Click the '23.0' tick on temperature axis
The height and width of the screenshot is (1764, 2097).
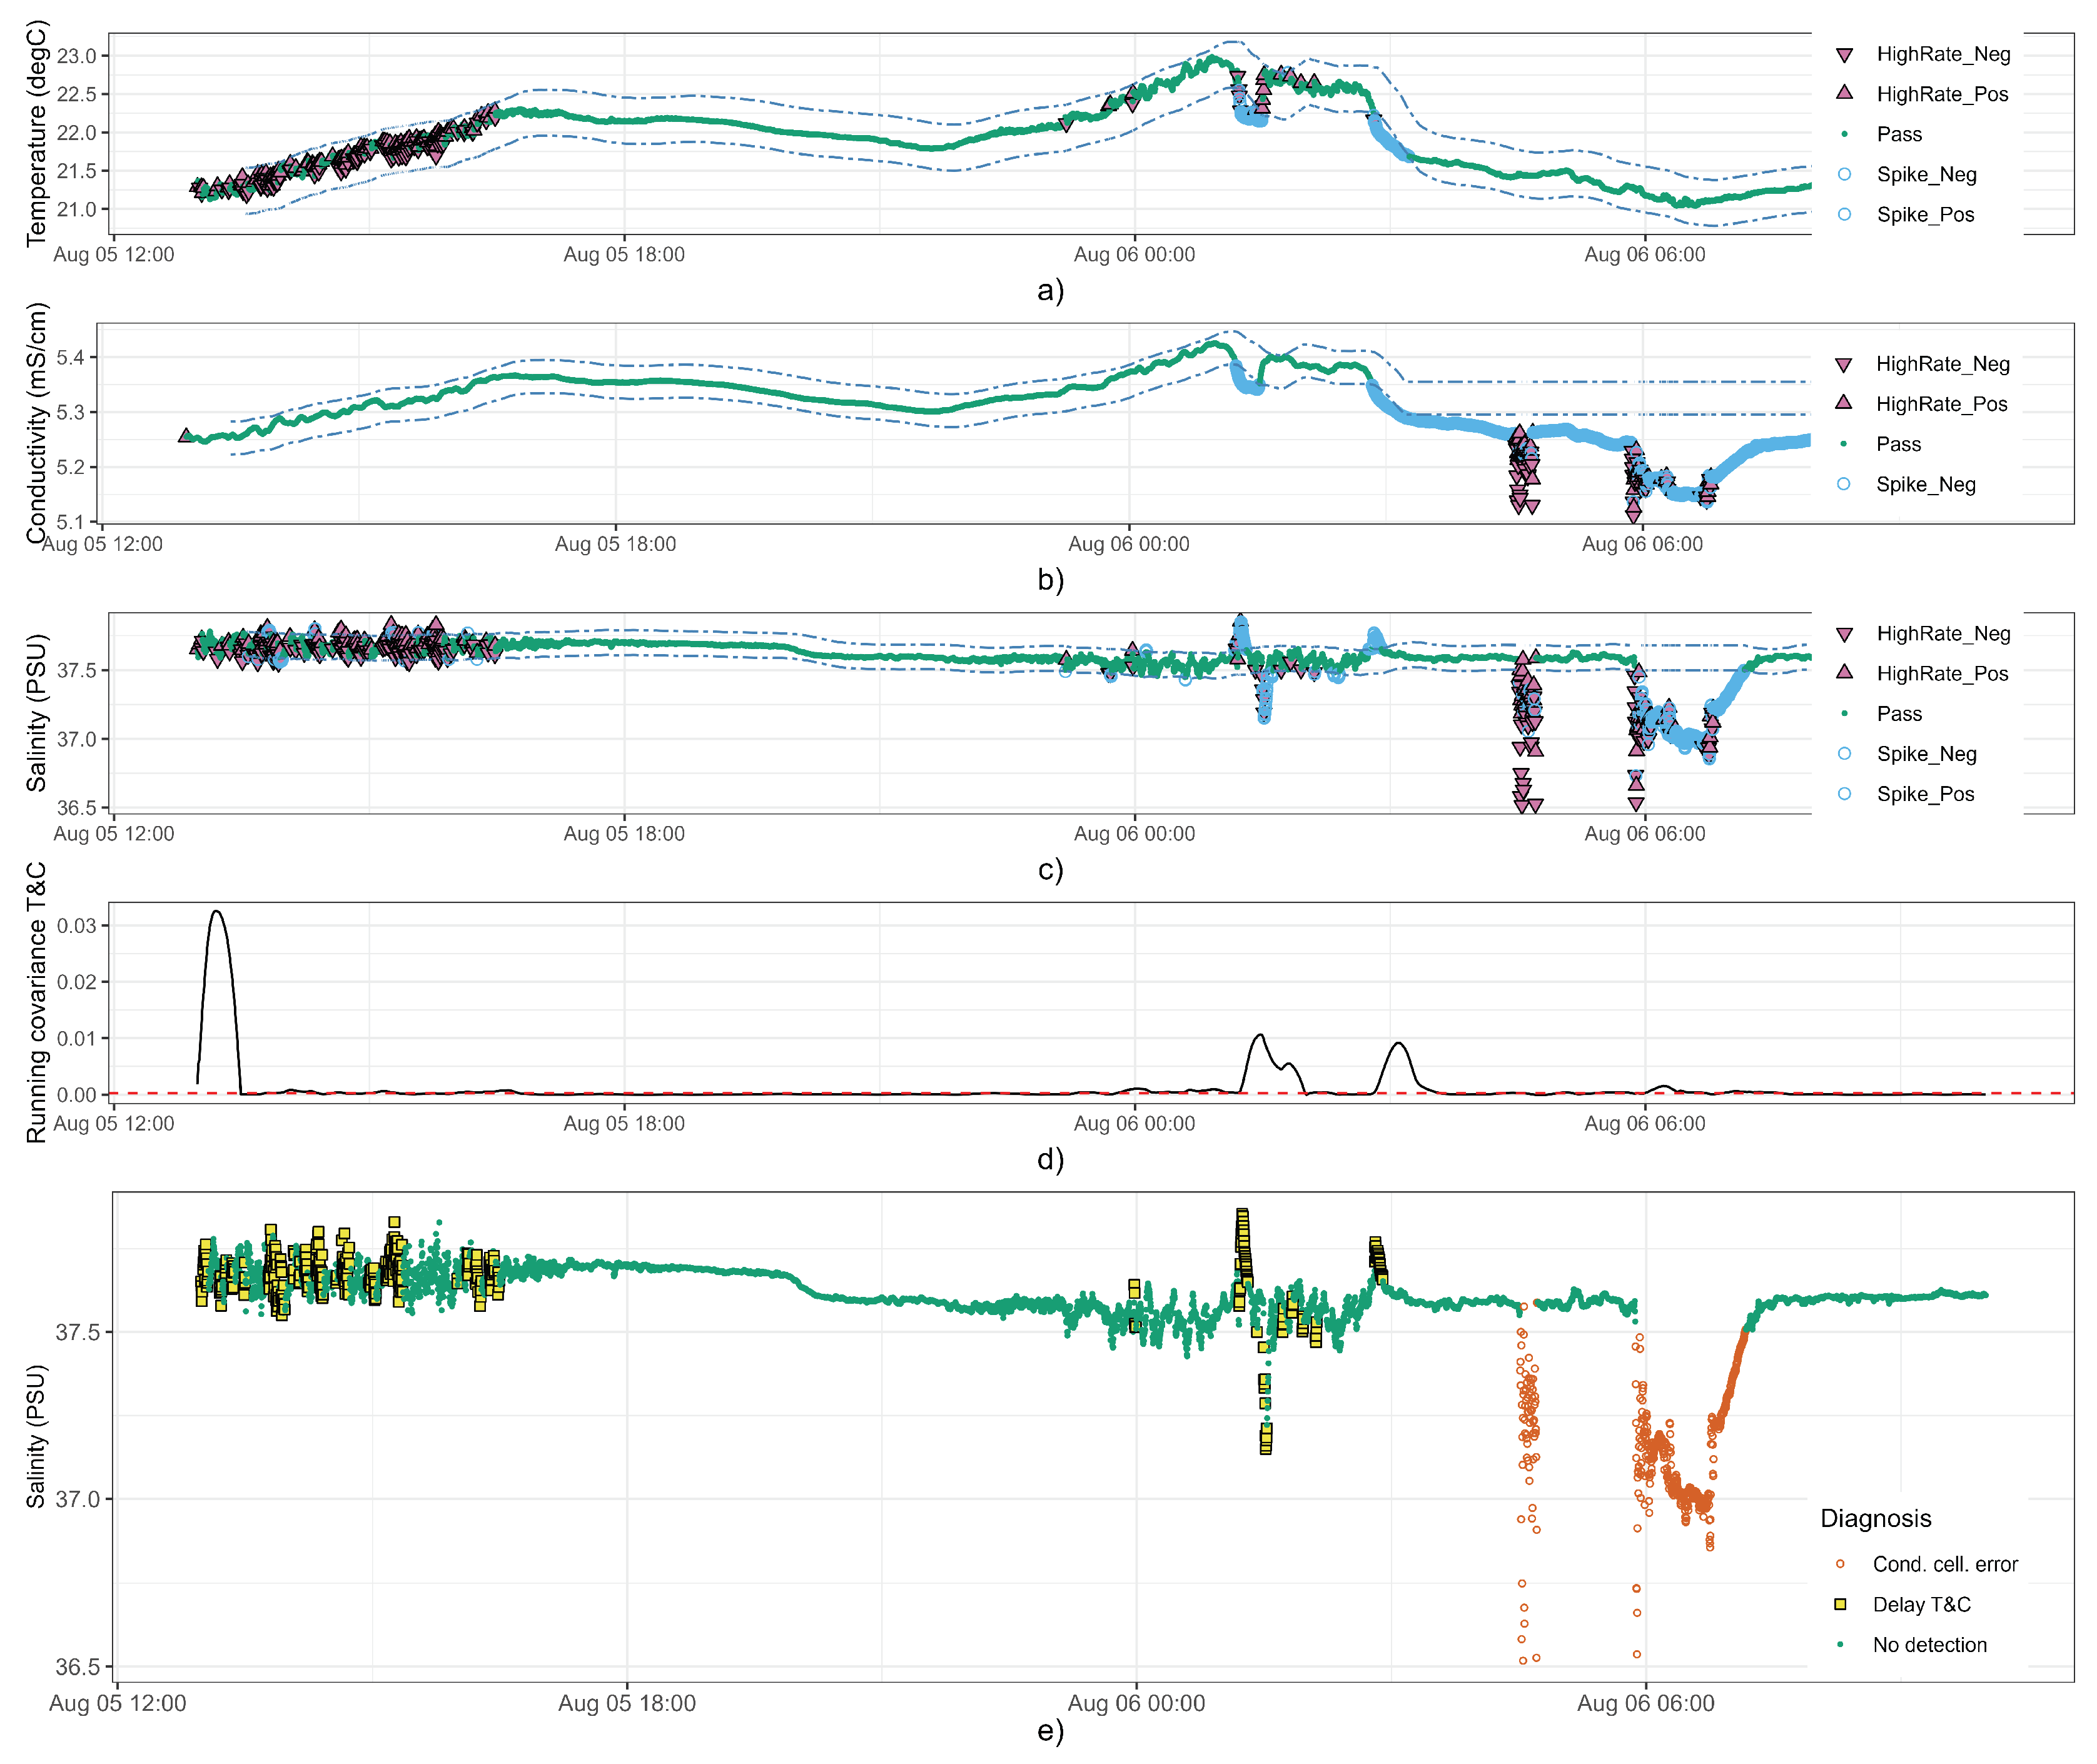coord(76,56)
